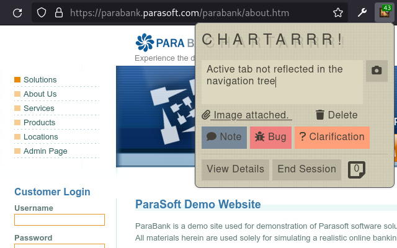
Task: Save annotation as a Clarification
Action: tap(332, 138)
